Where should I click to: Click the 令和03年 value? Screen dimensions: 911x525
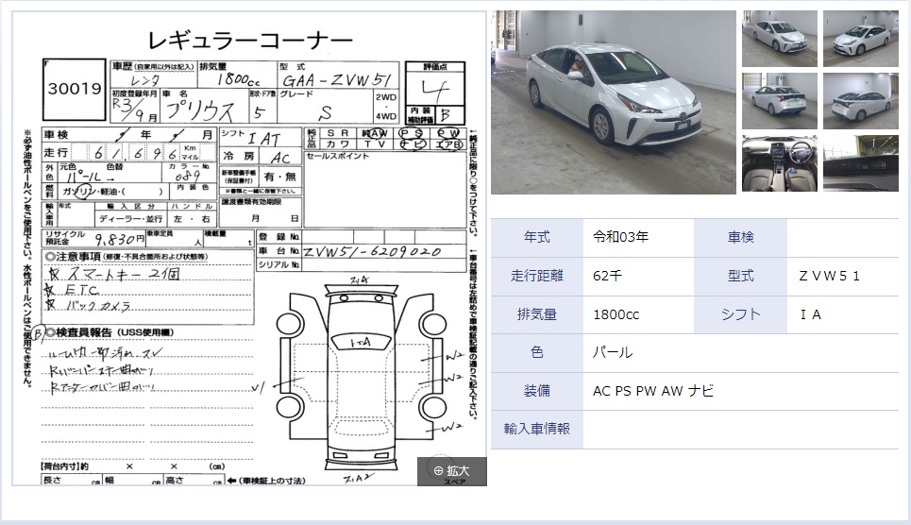click(620, 237)
